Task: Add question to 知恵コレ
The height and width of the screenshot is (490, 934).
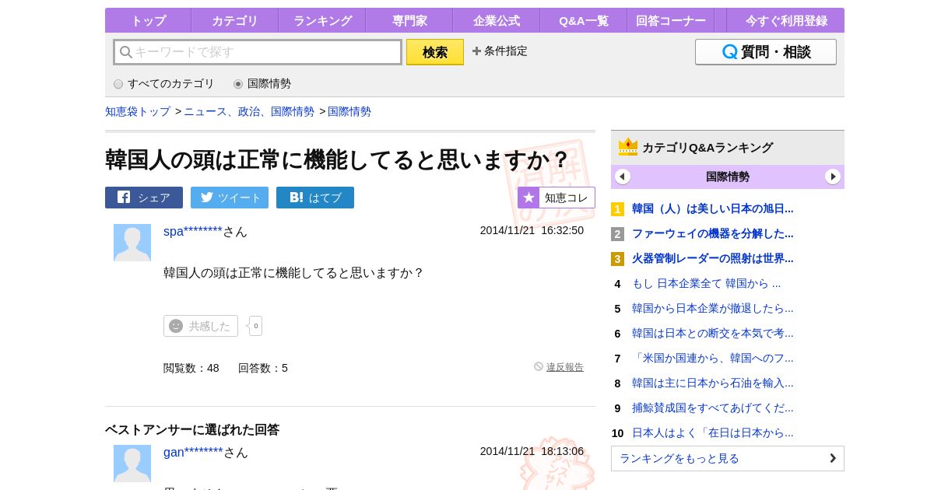Action: click(x=557, y=198)
